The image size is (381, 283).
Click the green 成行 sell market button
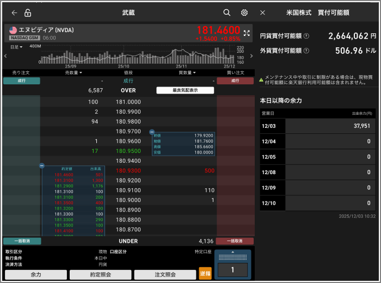(22, 81)
